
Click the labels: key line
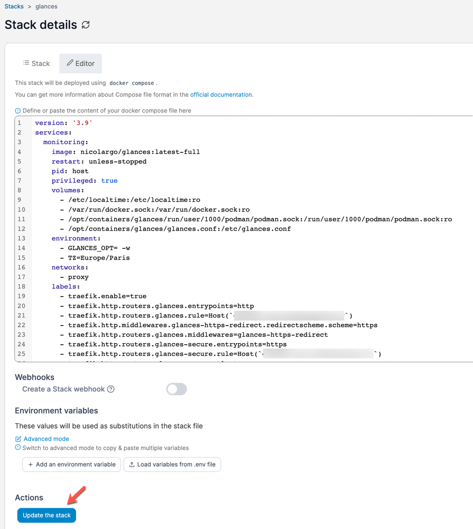pos(66,287)
